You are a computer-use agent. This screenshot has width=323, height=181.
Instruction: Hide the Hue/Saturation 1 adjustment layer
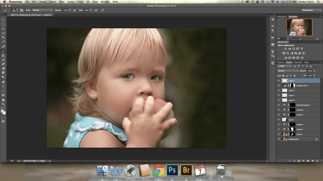(x=279, y=105)
